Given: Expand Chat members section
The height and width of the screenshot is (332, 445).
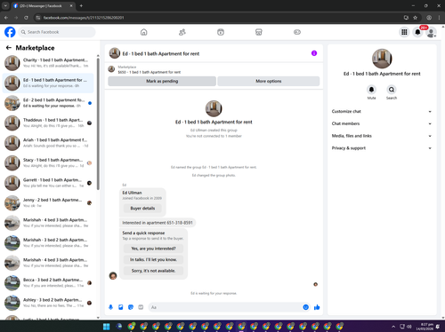Looking at the screenshot, I should (x=382, y=123).
